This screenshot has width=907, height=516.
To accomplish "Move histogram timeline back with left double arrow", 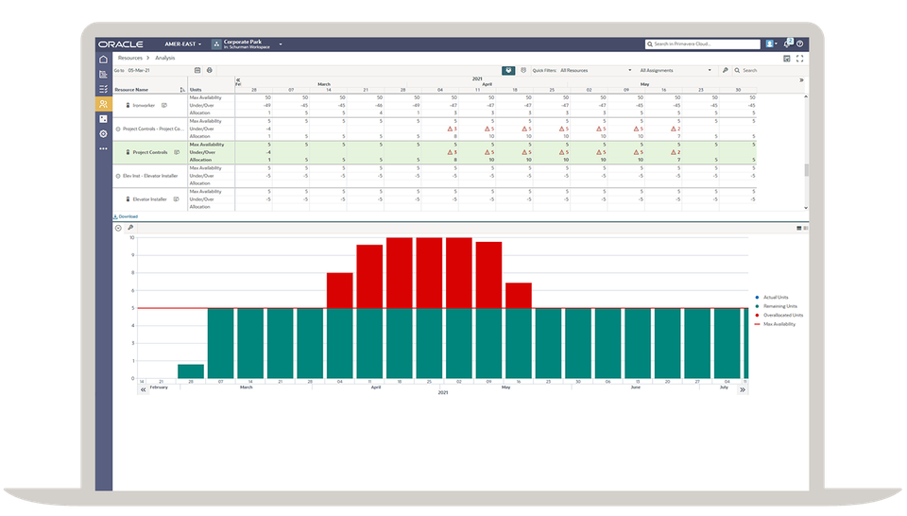I will [144, 390].
